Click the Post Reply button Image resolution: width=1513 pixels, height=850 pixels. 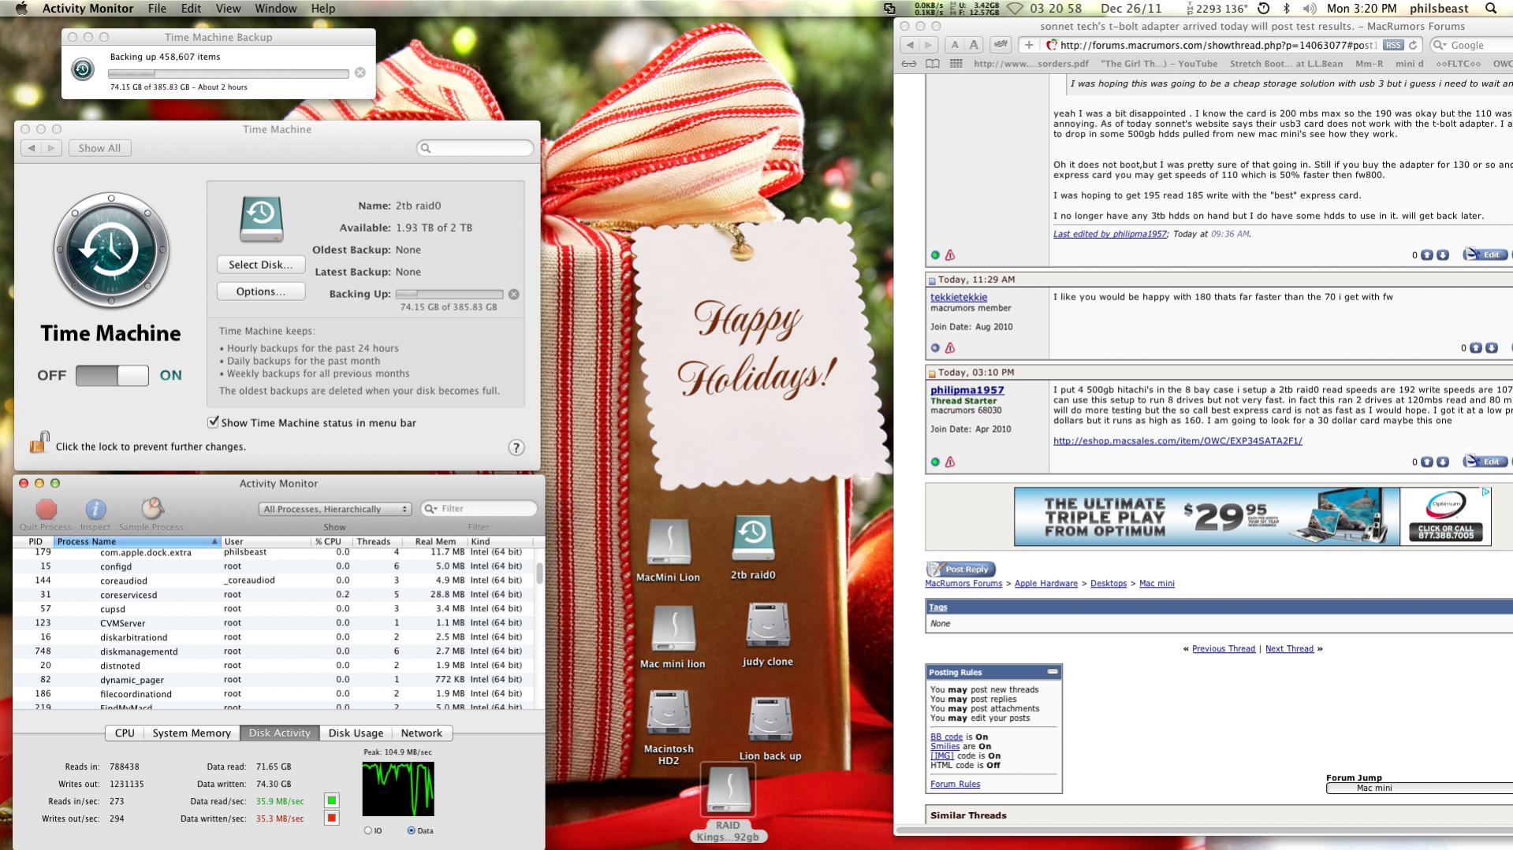coord(961,569)
